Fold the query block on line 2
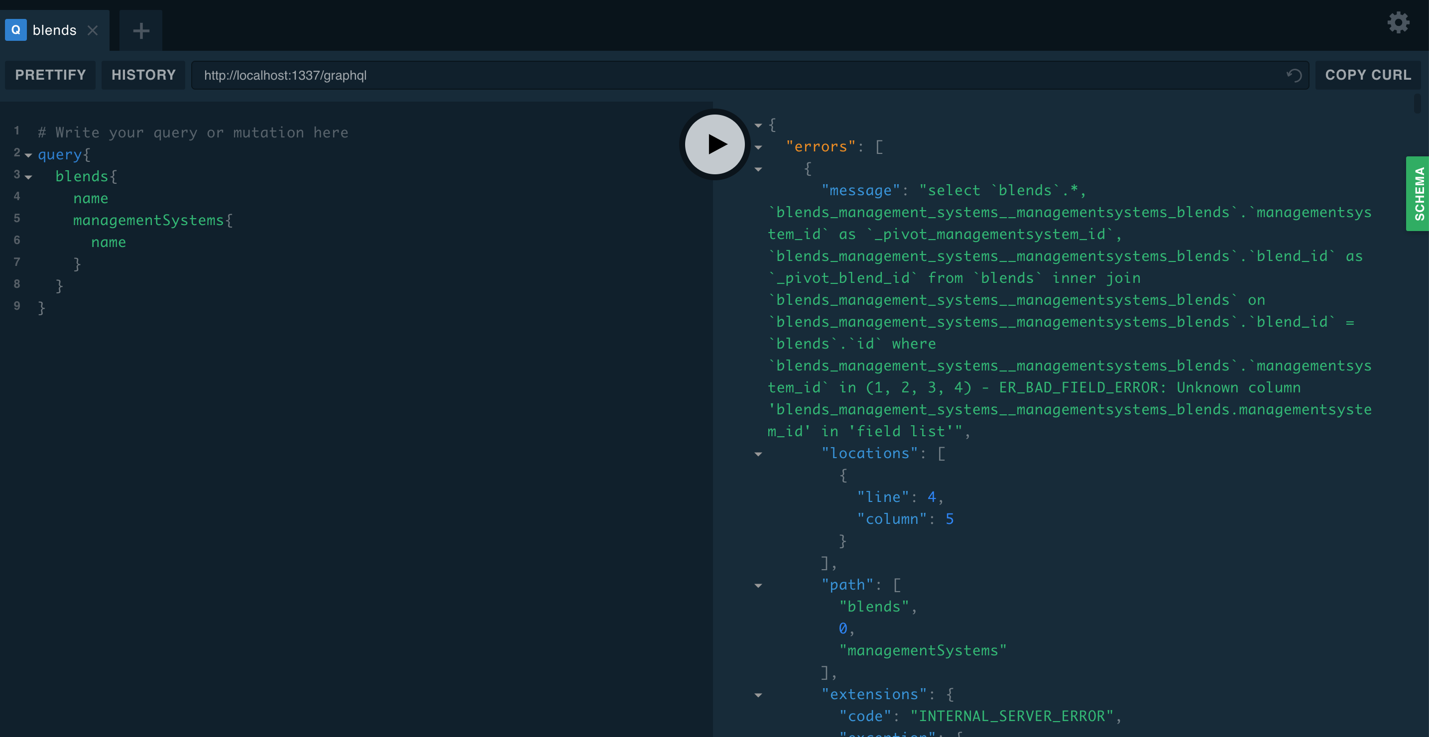1429x737 pixels. coord(29,154)
